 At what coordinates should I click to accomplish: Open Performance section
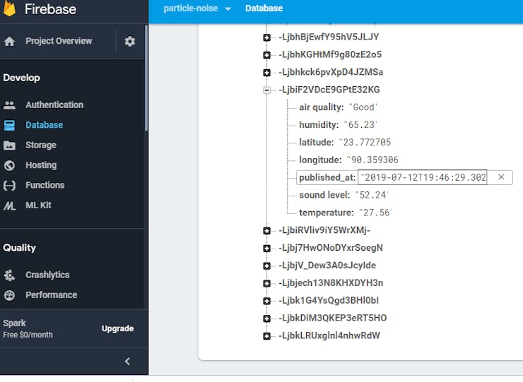(x=51, y=294)
